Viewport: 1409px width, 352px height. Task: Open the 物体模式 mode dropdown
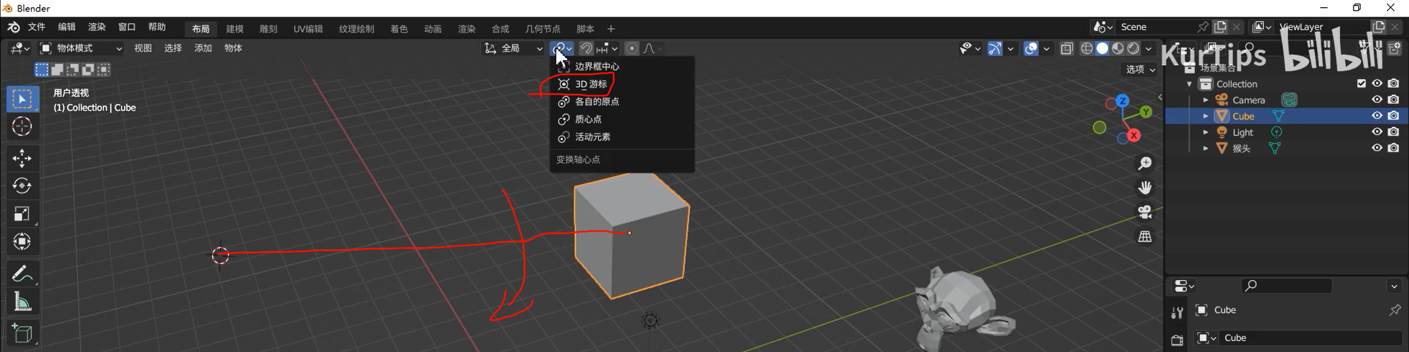(81, 48)
